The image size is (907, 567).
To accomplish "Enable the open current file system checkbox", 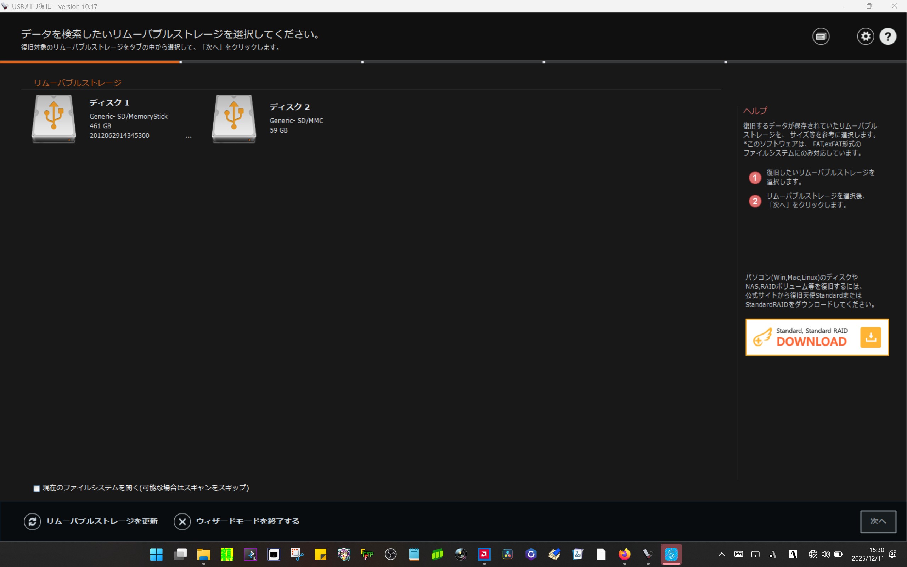I will tap(37, 488).
